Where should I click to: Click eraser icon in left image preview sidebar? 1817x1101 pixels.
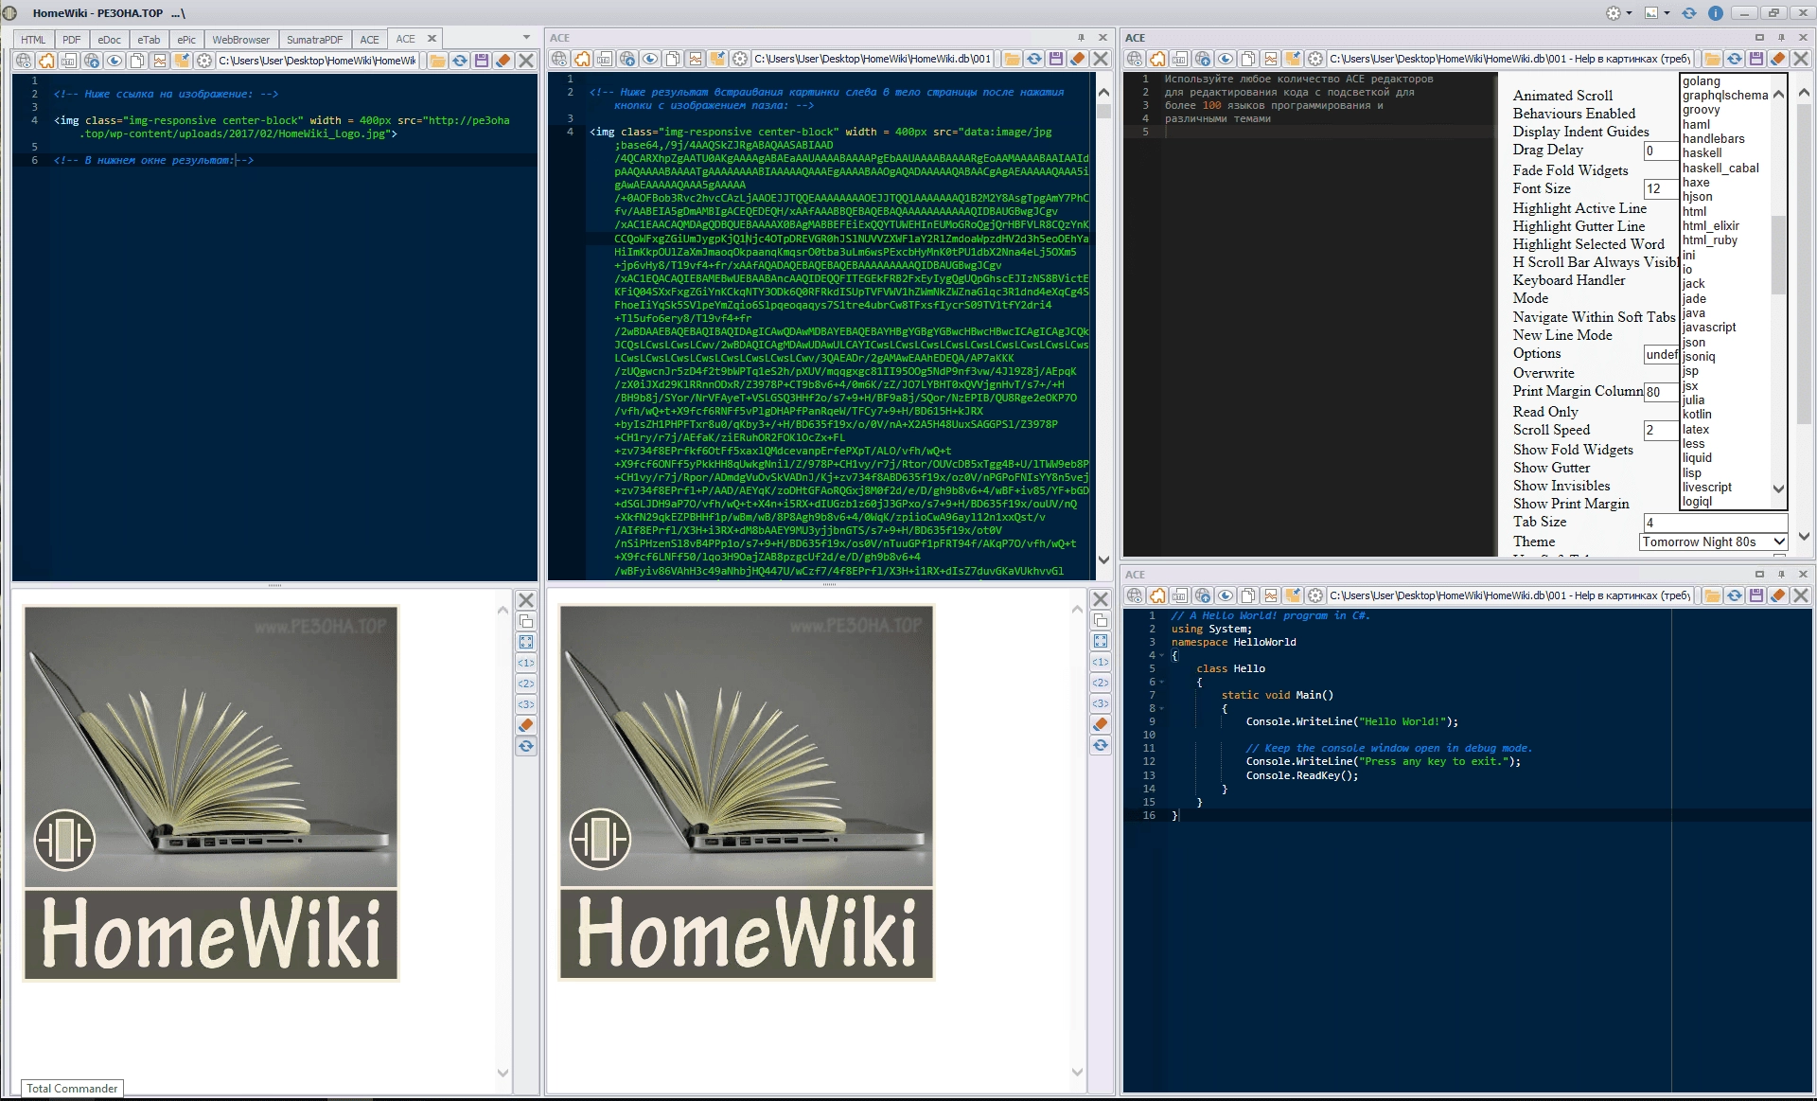point(526,725)
